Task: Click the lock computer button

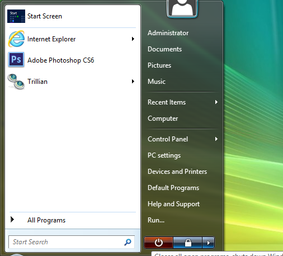Action: click(x=188, y=243)
